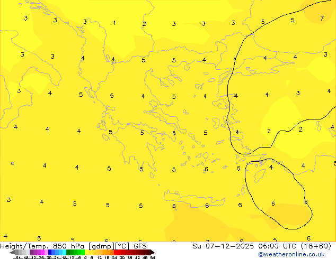Click the right arrow end of color scale

pyautogui.click(x=153, y=252)
